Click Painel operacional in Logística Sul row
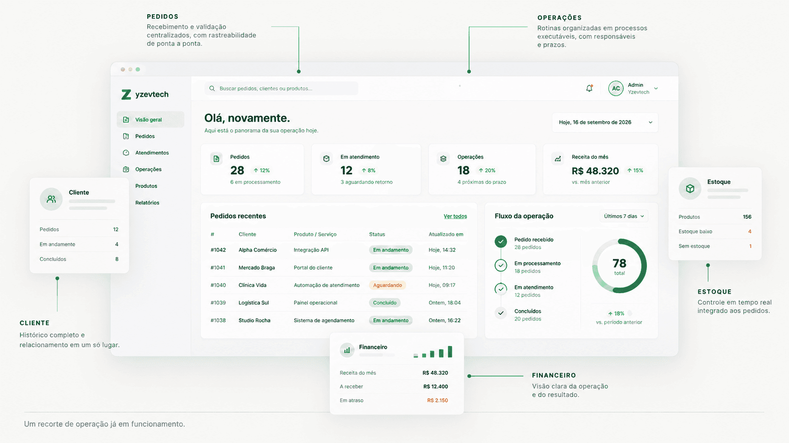789x443 pixels. click(x=316, y=303)
